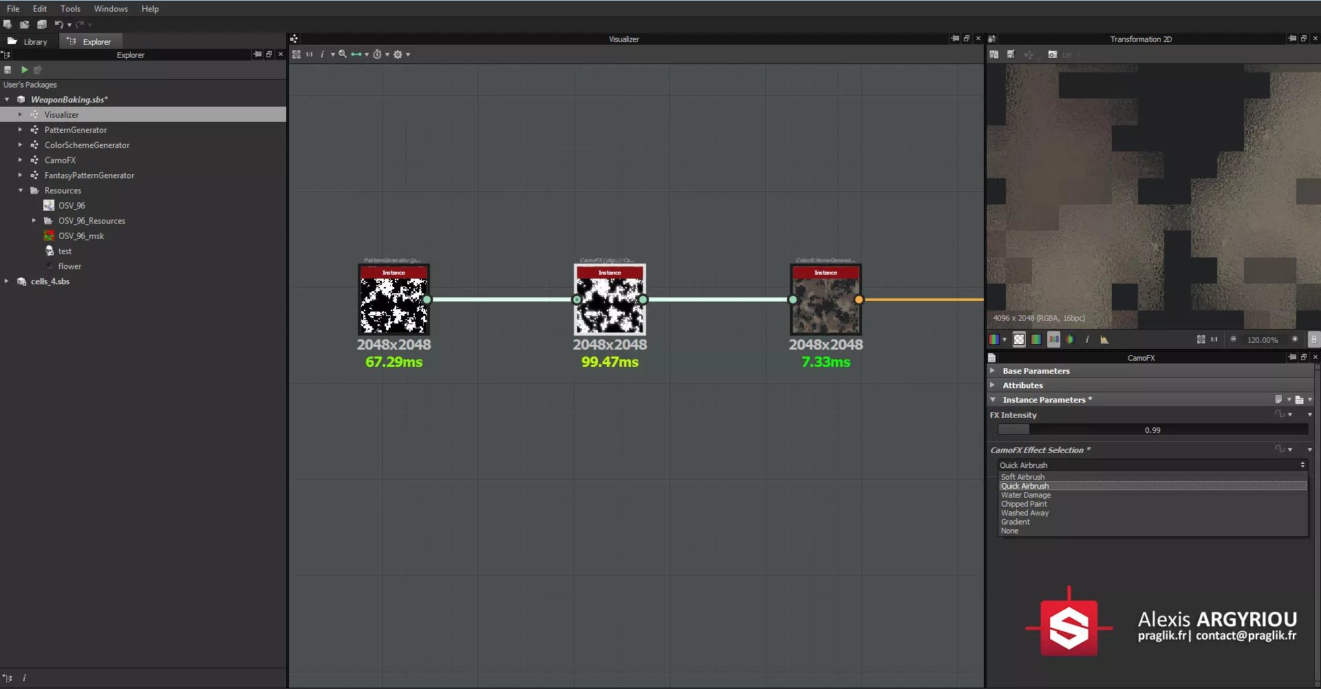
Task: Choose Chipped Paint effect option
Action: pos(1024,504)
